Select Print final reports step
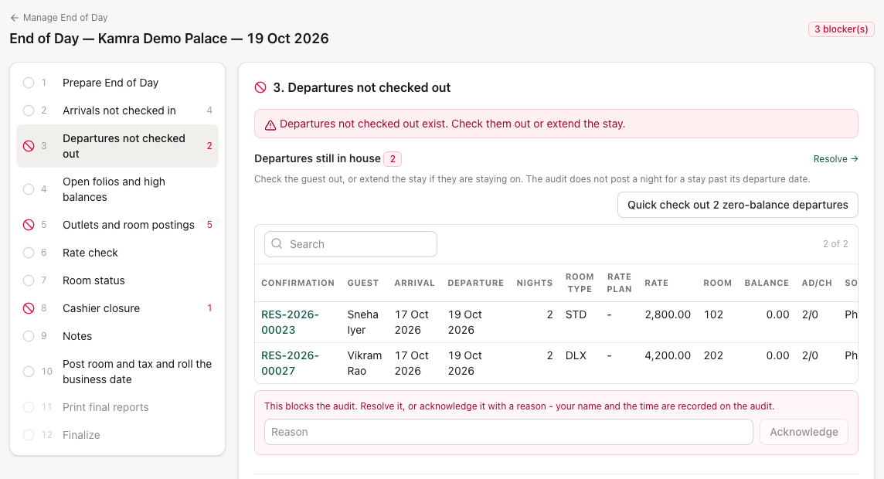The image size is (884, 479). (x=117, y=407)
